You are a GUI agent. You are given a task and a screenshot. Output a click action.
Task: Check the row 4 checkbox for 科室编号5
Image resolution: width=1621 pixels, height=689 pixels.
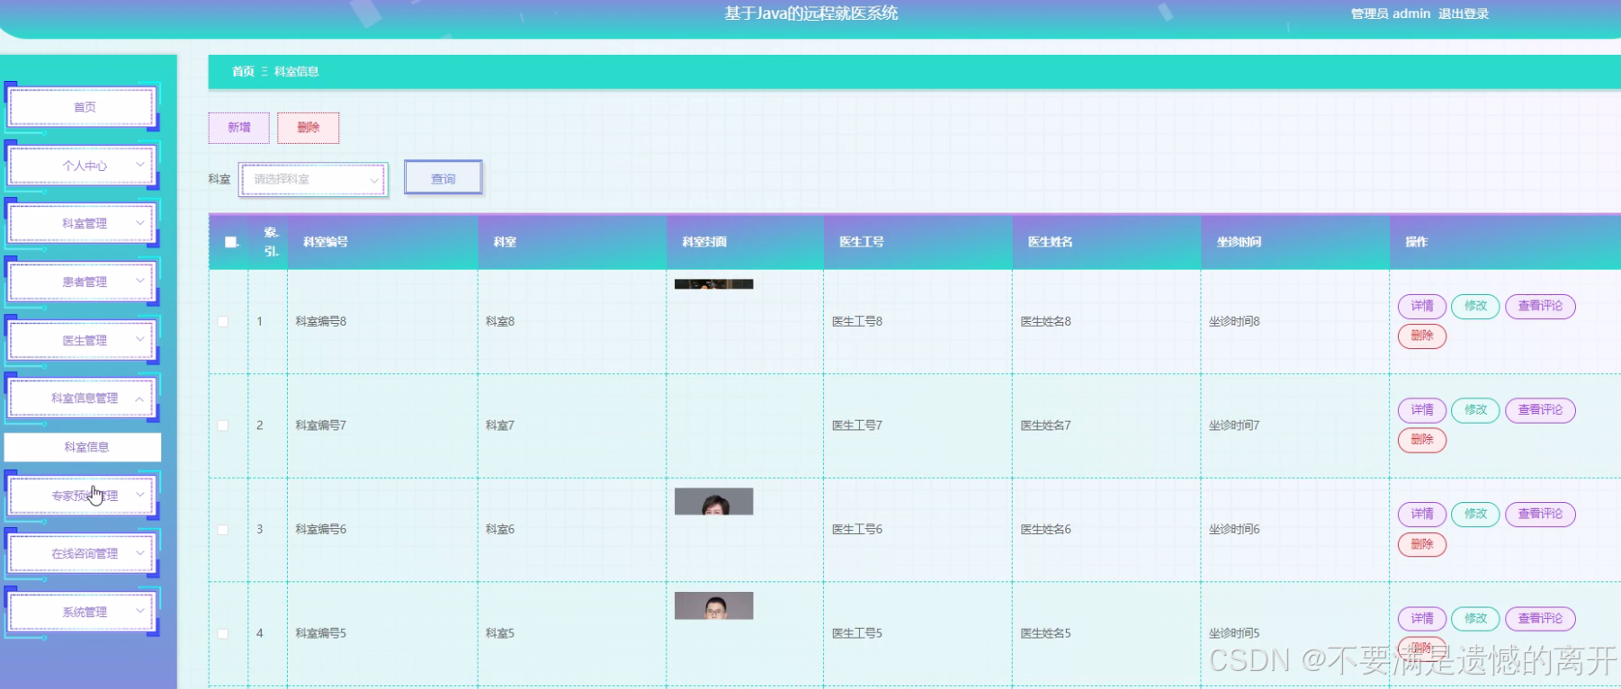coord(223,633)
